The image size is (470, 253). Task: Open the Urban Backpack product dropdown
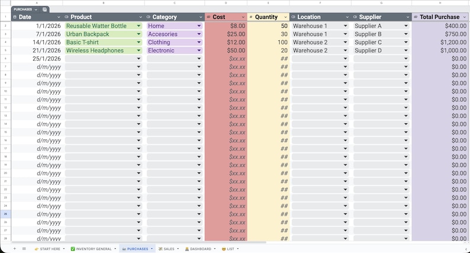tap(139, 34)
